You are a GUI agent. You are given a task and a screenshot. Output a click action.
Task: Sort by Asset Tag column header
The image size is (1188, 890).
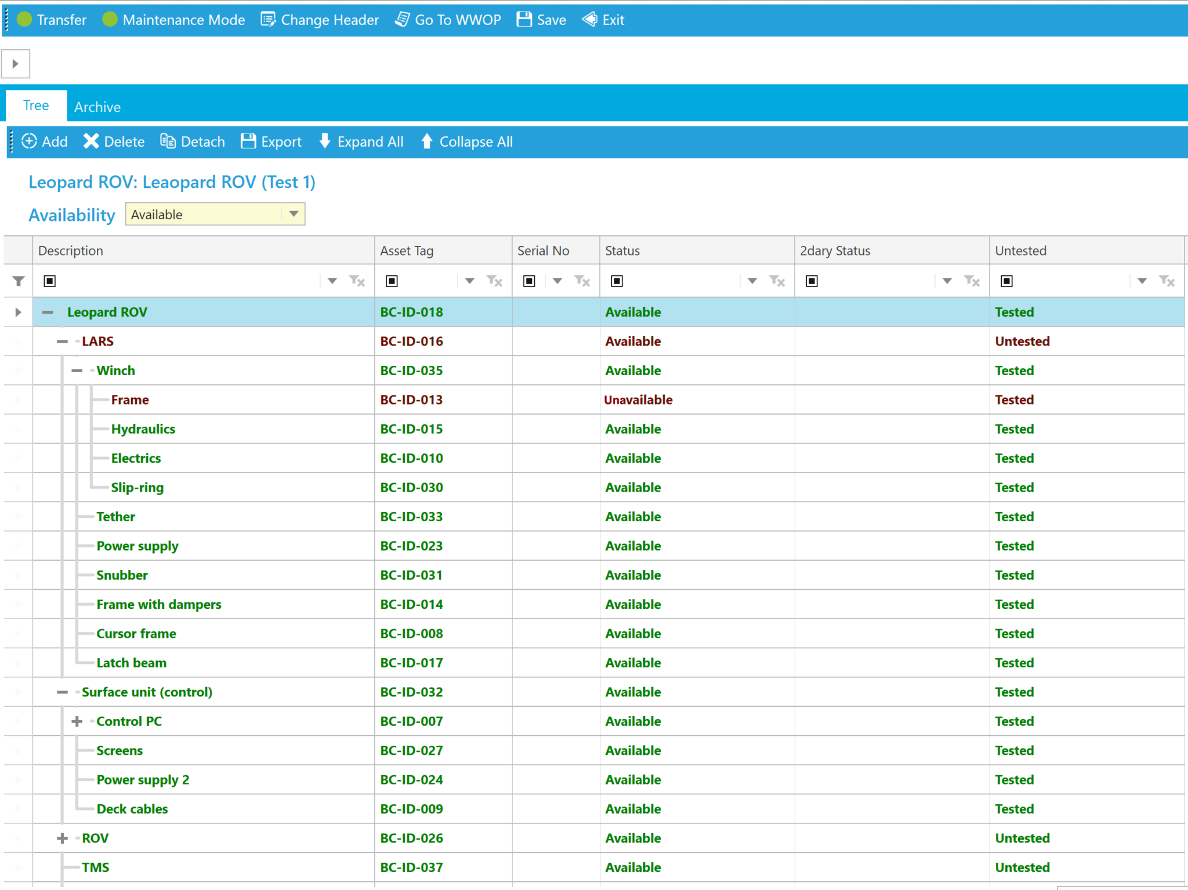[443, 250]
